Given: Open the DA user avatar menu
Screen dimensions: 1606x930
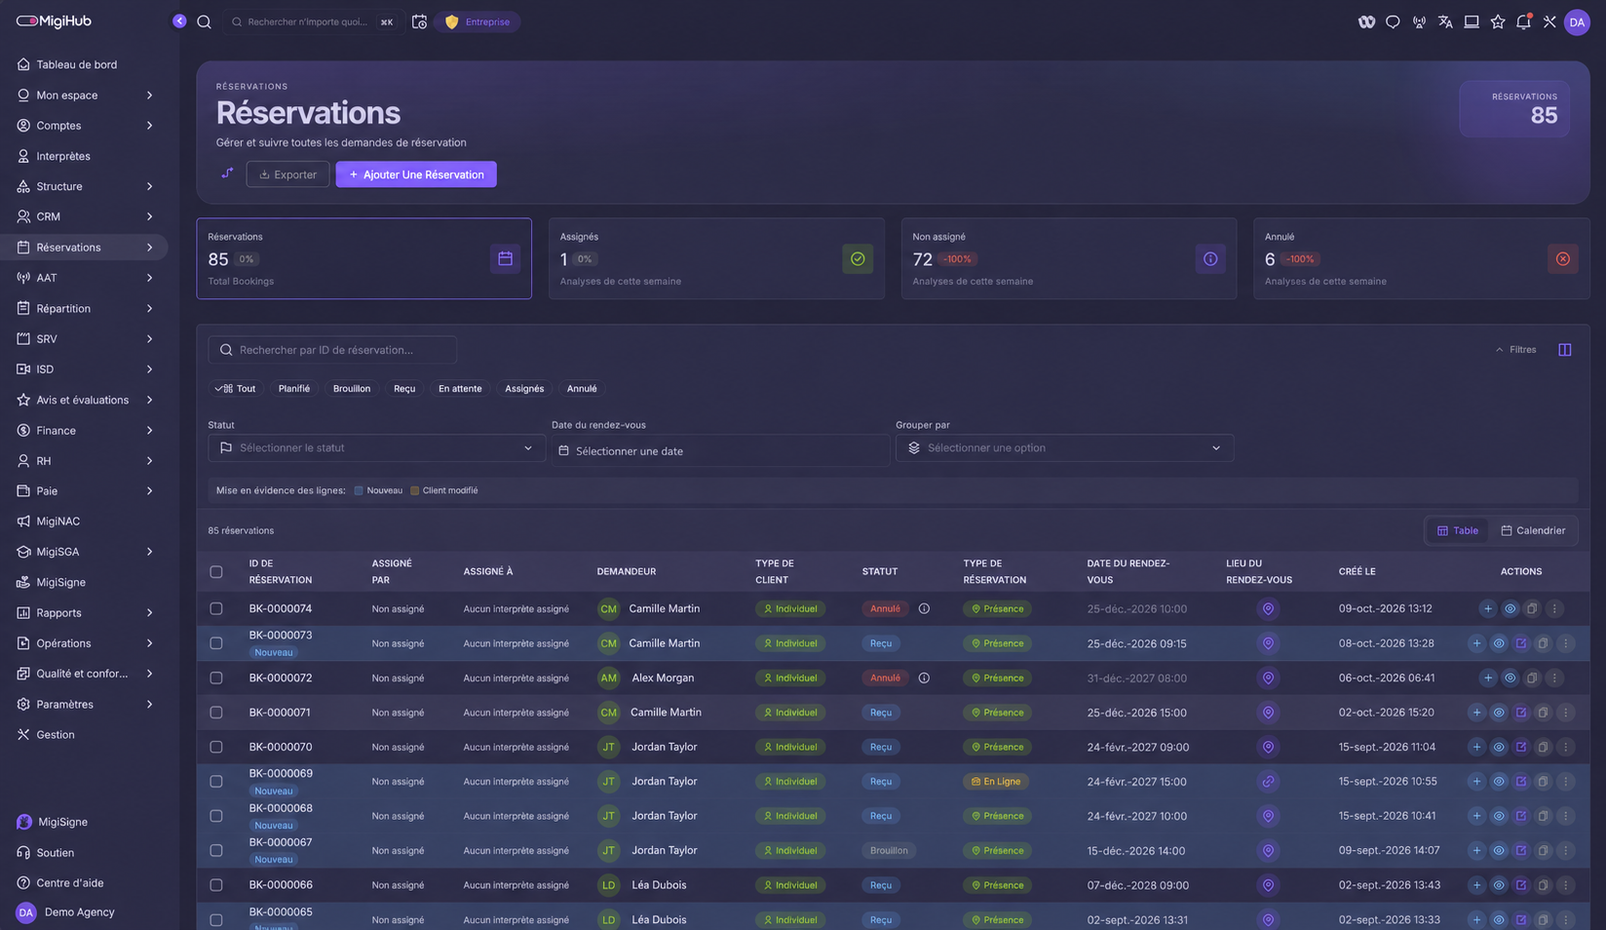Looking at the screenshot, I should pyautogui.click(x=1577, y=21).
